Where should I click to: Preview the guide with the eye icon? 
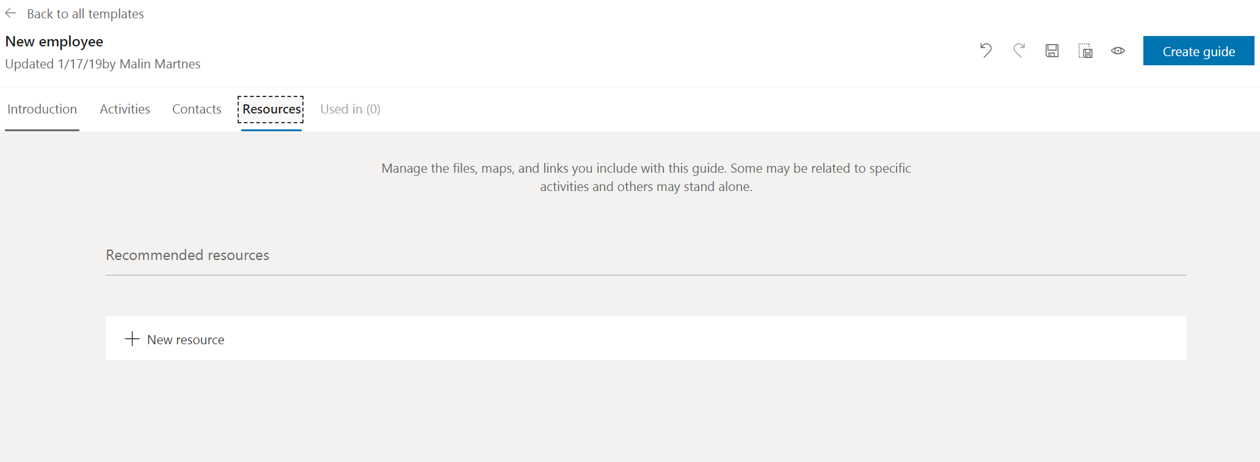[x=1118, y=51]
